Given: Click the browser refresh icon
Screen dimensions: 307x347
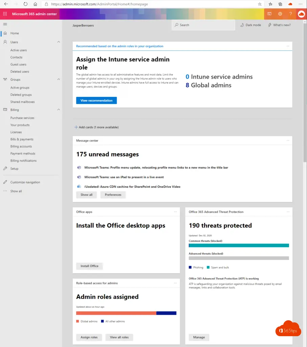Looking at the screenshot, I should 26,4.
